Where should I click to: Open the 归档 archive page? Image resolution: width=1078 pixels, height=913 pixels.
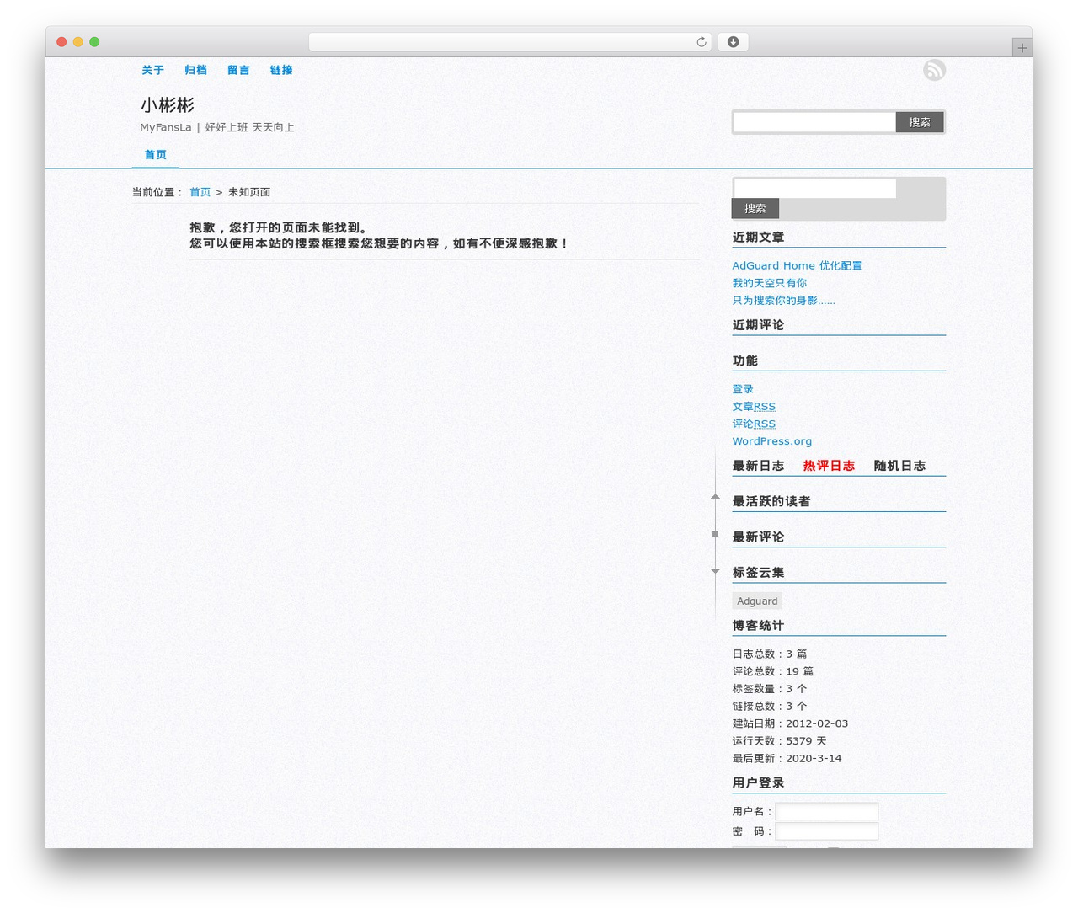pos(195,70)
